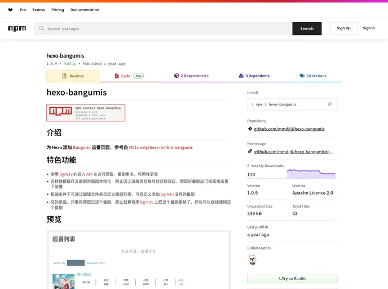Viewport: 388px width, 289px height.
Task: Click the Watched (301) label in preview
Action: [95, 263]
